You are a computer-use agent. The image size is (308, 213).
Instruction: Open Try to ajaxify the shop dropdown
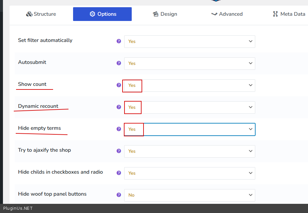pyautogui.click(x=189, y=151)
